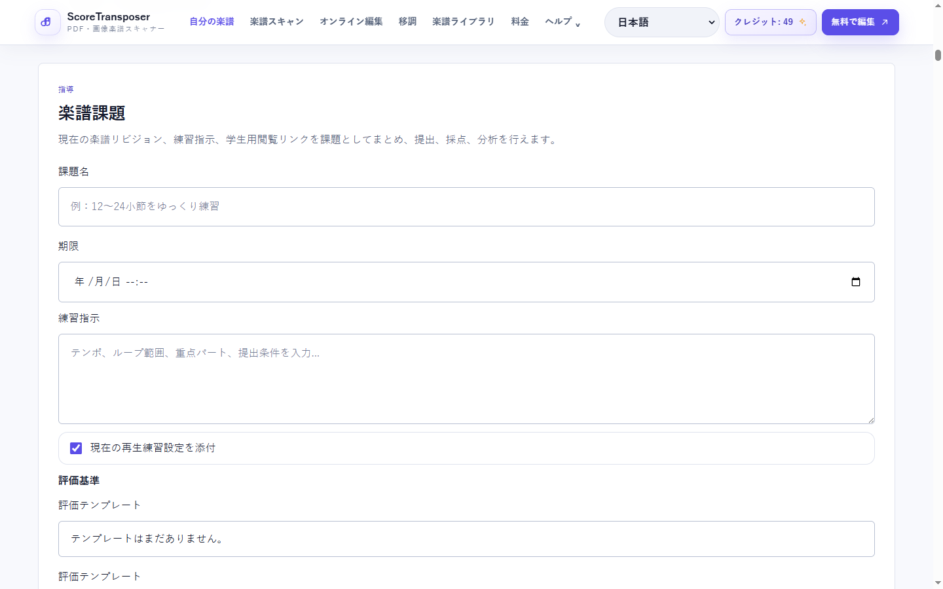Click the クレジット: 49 button
The height and width of the screenshot is (589, 943).
pyautogui.click(x=770, y=22)
